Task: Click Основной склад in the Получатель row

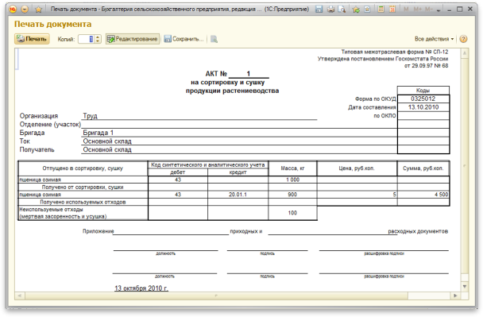Action: [x=107, y=149]
